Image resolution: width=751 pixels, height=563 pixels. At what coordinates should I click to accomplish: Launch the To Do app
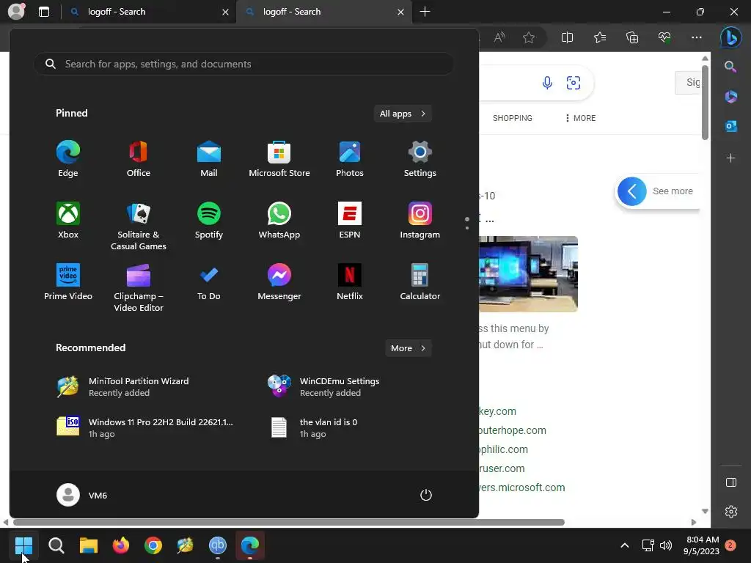click(x=209, y=282)
